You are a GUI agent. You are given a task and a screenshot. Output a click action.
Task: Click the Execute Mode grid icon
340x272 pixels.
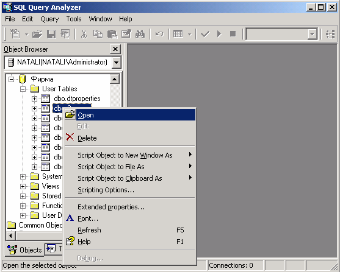tap(178, 34)
